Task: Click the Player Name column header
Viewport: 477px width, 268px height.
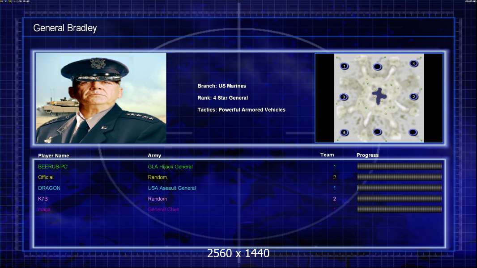Action: (x=54, y=156)
